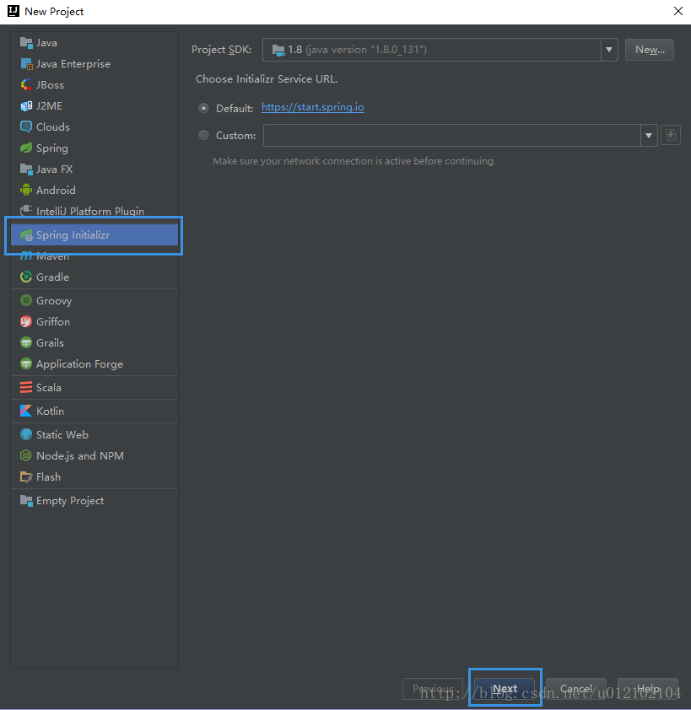This screenshot has height=710, width=691.
Task: Select Node.js and NPM label
Action: click(80, 455)
